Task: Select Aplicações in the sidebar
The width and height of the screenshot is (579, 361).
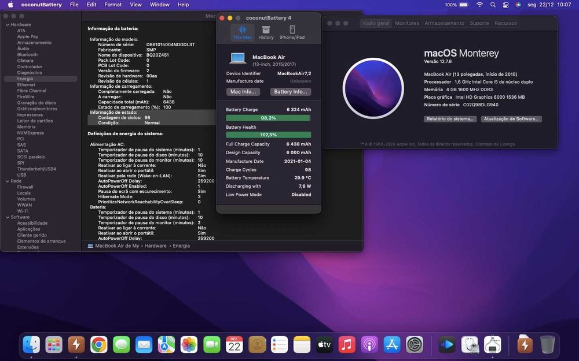Action: click(x=28, y=229)
